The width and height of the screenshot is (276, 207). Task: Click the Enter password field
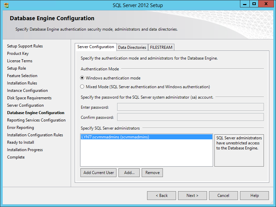[x=191, y=107]
